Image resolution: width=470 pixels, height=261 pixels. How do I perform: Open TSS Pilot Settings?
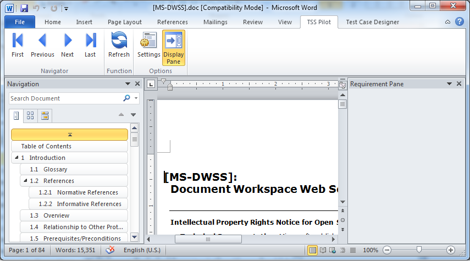click(148, 45)
